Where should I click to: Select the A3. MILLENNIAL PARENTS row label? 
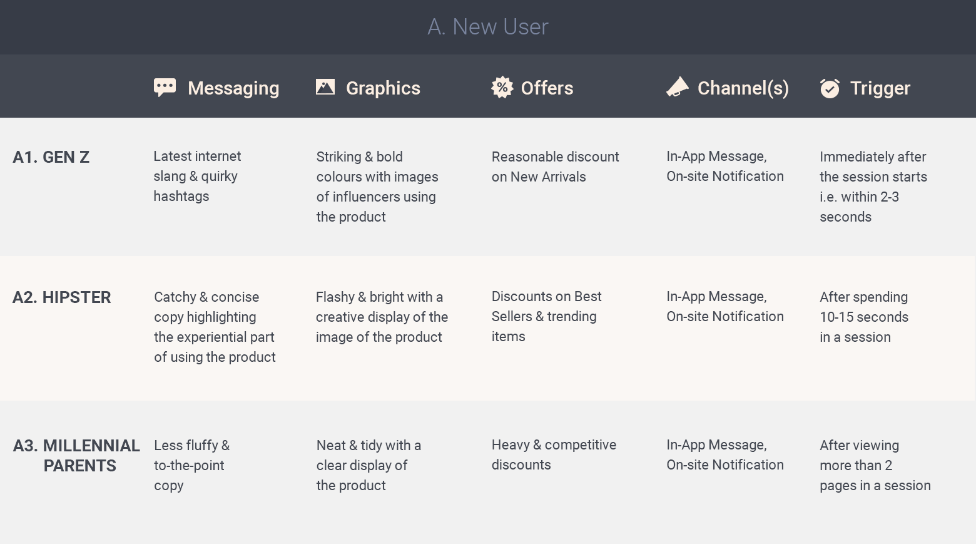tap(76, 455)
